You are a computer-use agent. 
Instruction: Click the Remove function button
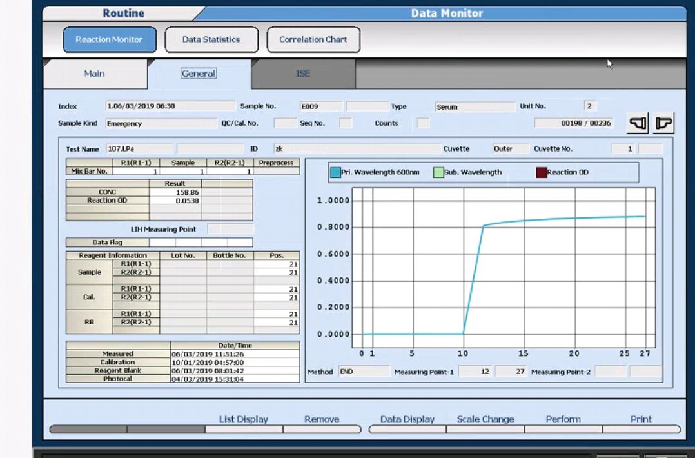pos(322,429)
